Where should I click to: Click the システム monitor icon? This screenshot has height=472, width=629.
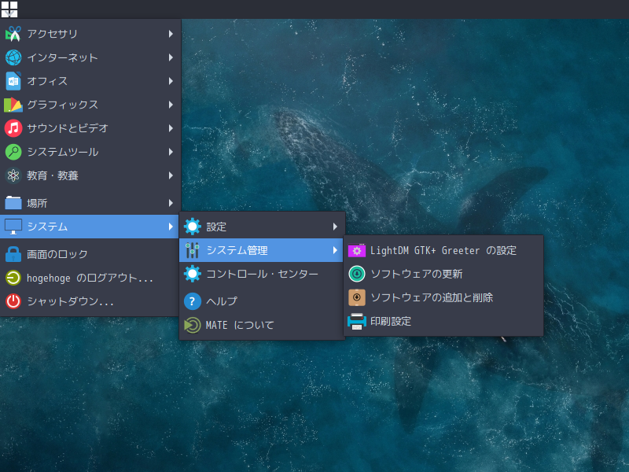coord(13,227)
